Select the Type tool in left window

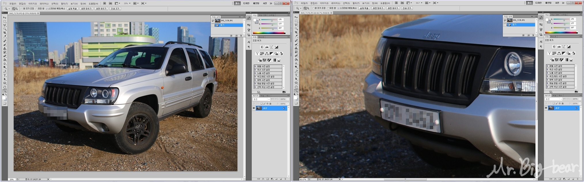[x=5, y=75]
